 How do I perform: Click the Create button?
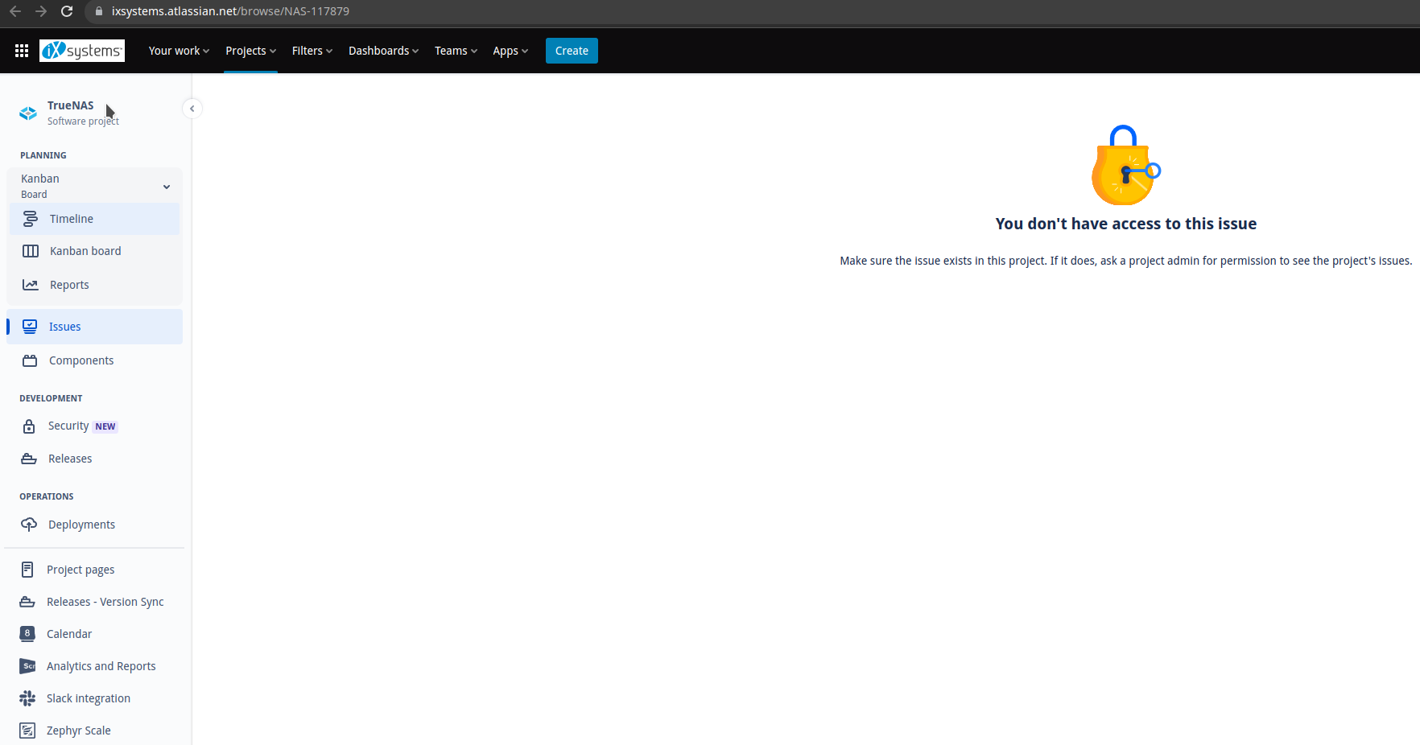[572, 51]
